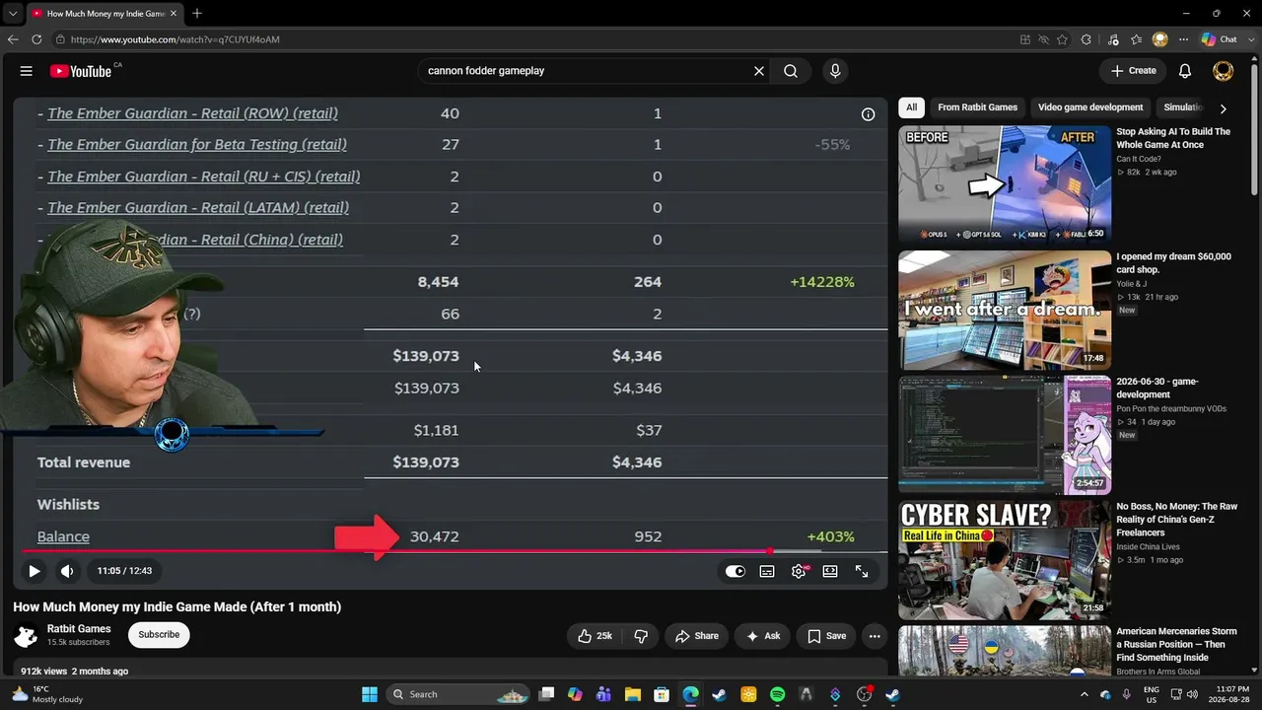1262x710 pixels.
Task: Open the Ratbit Games channel name
Action: 79,629
